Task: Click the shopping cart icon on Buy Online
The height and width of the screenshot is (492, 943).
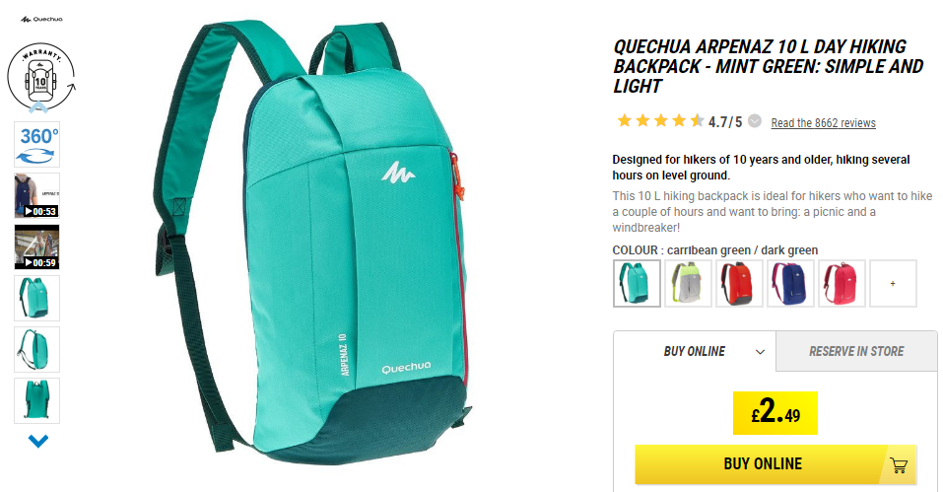Action: [899, 465]
